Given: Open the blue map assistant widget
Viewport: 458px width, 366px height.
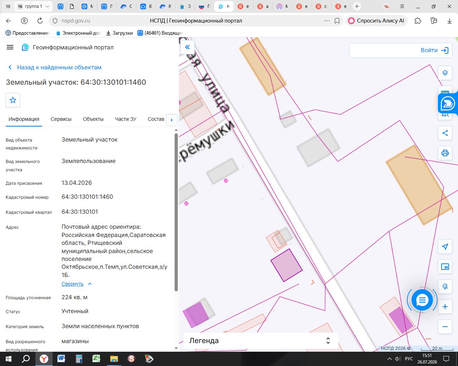Looking at the screenshot, I should click(448, 104).
